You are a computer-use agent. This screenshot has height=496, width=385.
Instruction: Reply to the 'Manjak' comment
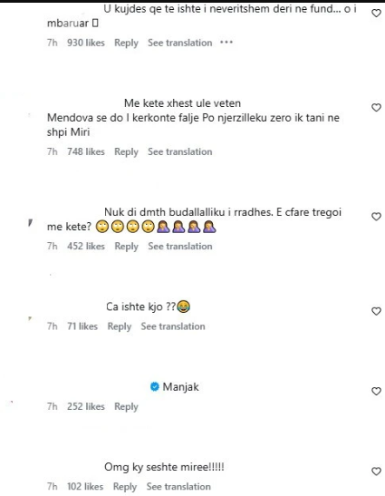pos(126,406)
